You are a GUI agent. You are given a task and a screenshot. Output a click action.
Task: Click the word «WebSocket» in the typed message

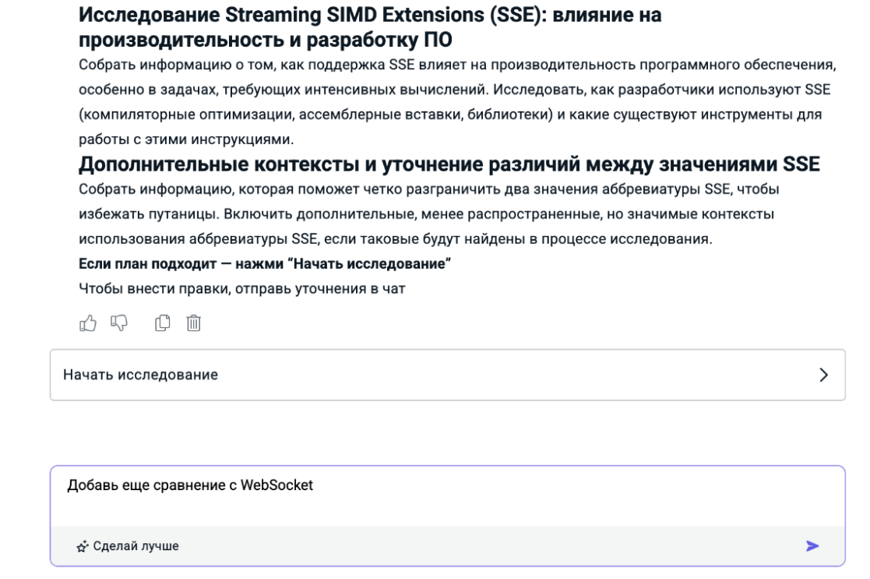pos(276,485)
